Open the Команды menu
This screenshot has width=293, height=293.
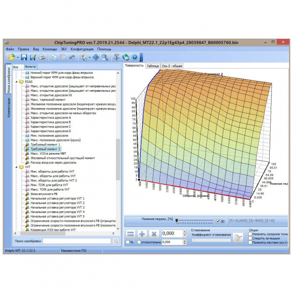(50, 49)
